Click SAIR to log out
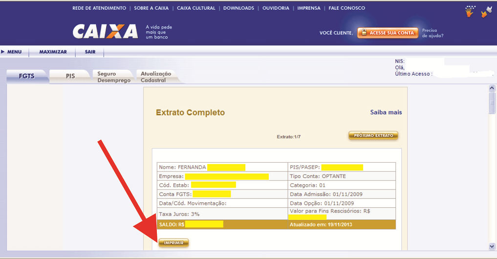This screenshot has width=497, height=259. [x=90, y=52]
